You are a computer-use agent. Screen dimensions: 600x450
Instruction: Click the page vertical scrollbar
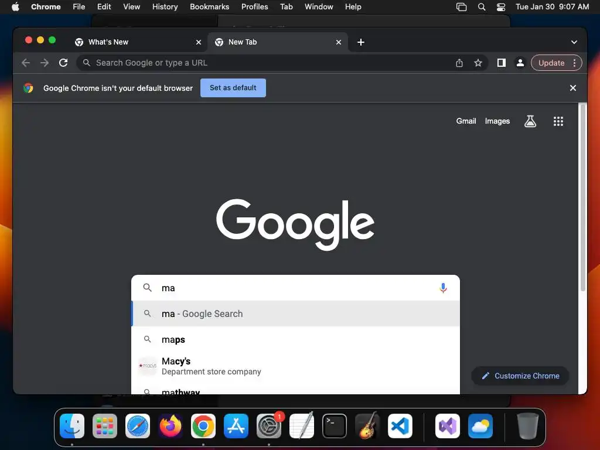583,197
